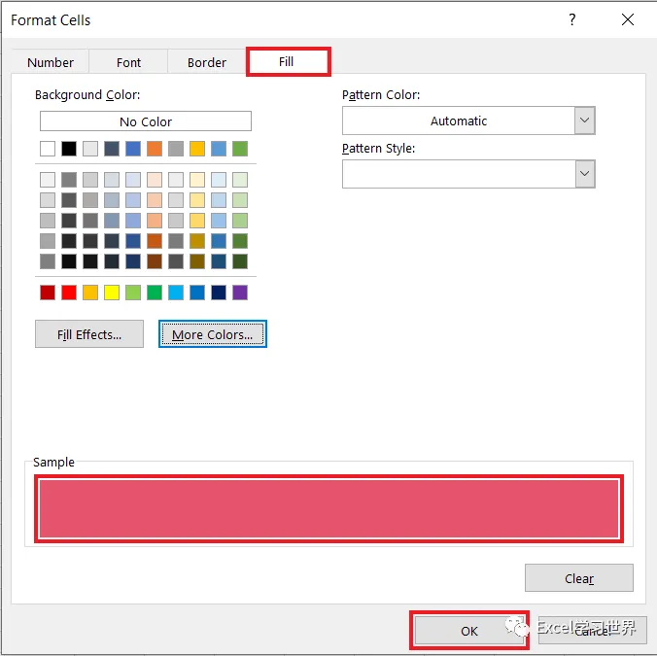
Task: Open the Border tab
Action: click(x=207, y=62)
